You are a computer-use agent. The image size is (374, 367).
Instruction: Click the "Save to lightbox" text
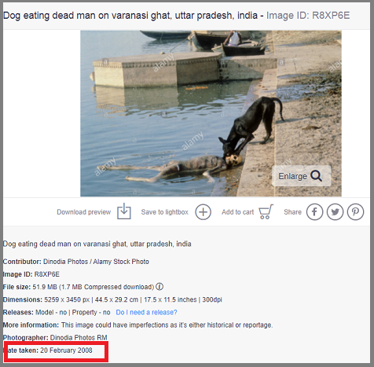[165, 212]
